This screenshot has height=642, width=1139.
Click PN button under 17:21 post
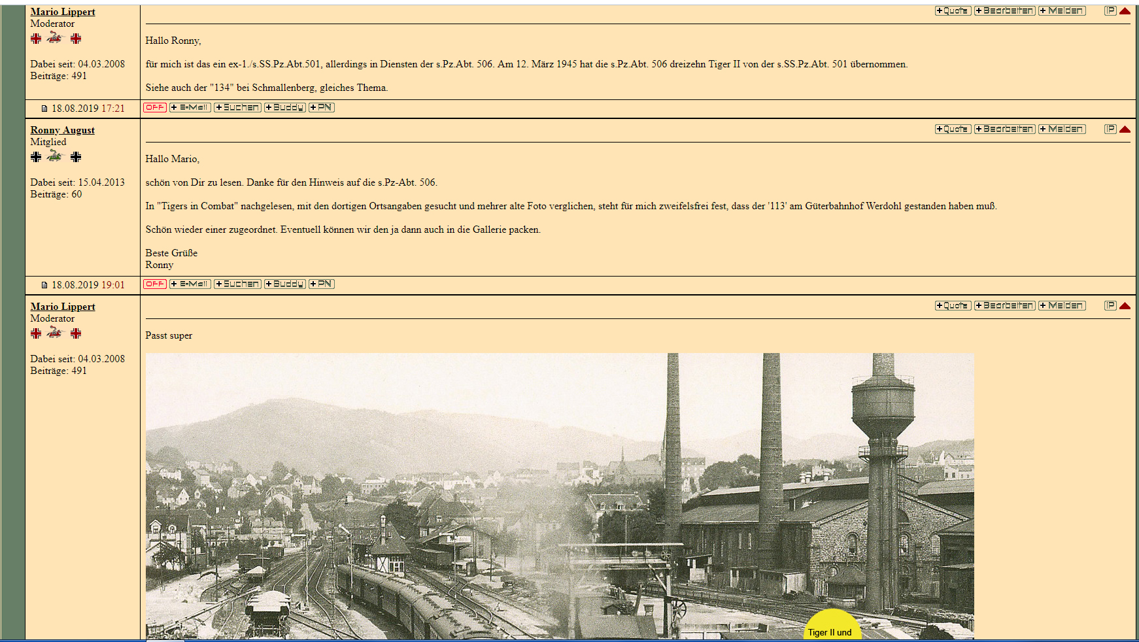(x=321, y=107)
